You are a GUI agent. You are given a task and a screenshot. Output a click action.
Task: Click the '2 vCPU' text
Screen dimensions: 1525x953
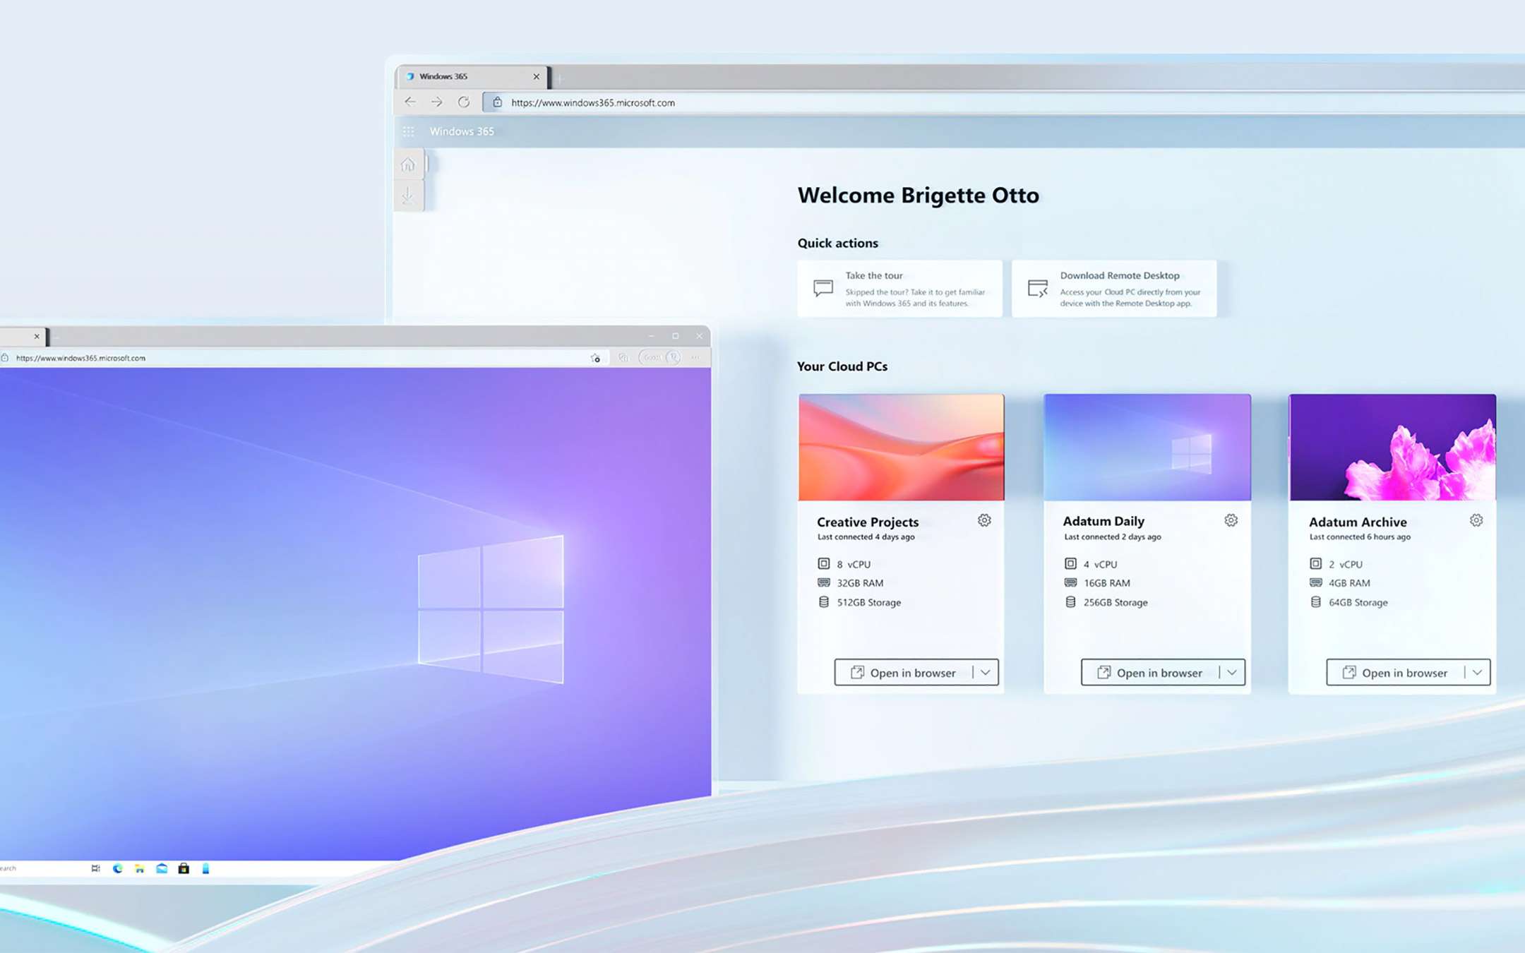(1346, 564)
